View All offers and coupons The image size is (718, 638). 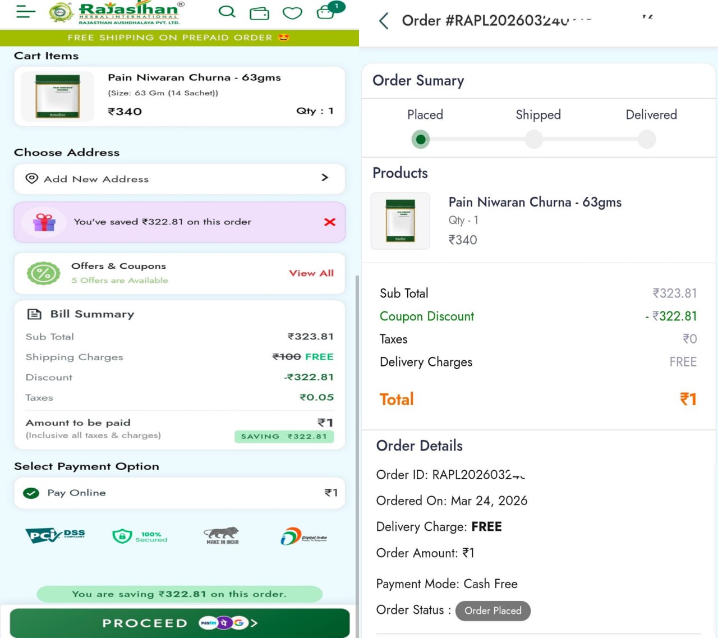point(311,273)
